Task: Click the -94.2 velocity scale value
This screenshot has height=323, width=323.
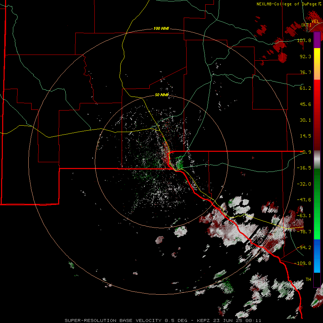Action: click(x=304, y=248)
